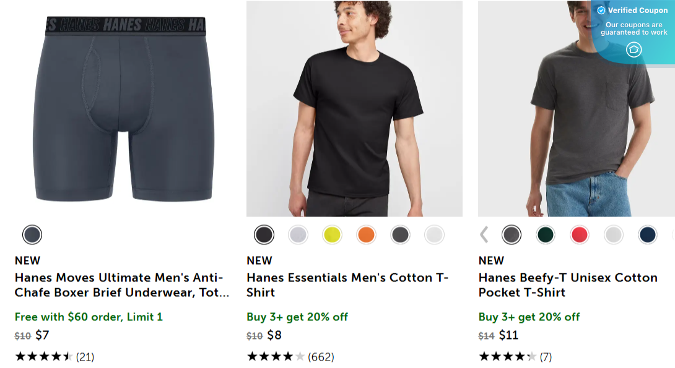Open the Hanes Beefy-T Pocket T-Shirt listing
This screenshot has height=368, width=675.
tap(568, 285)
